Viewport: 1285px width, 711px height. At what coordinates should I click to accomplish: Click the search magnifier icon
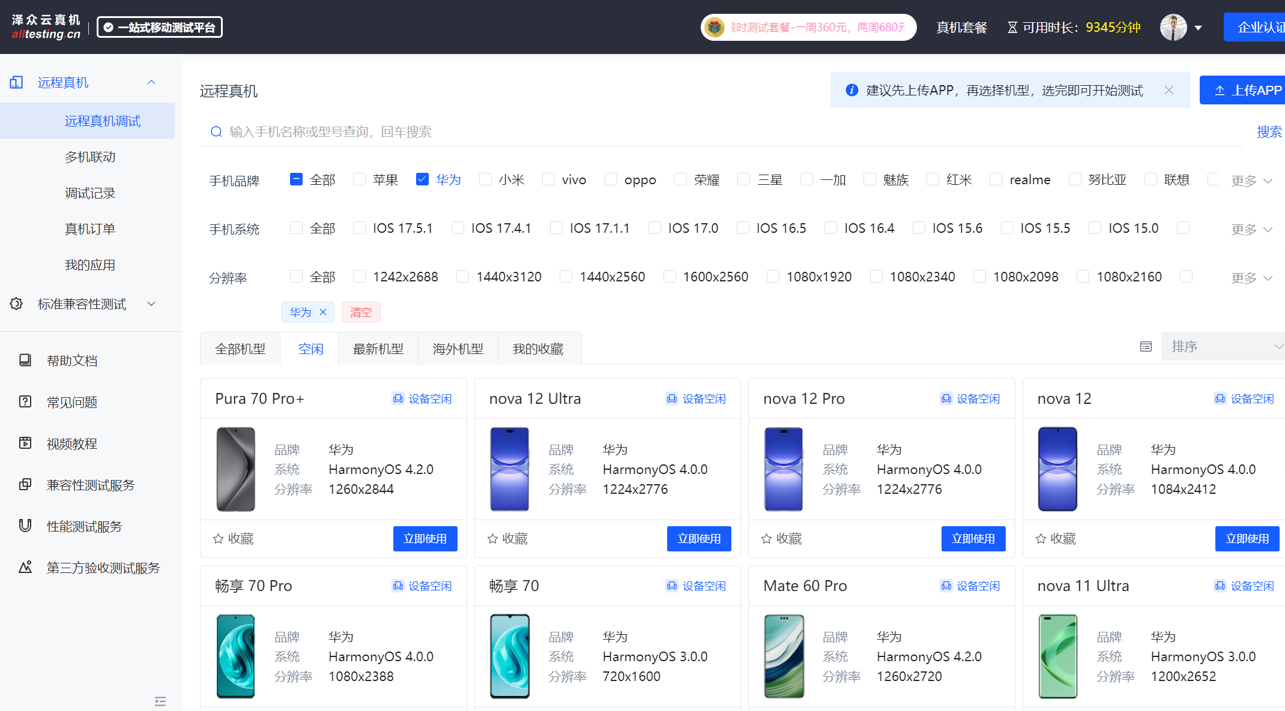[216, 131]
